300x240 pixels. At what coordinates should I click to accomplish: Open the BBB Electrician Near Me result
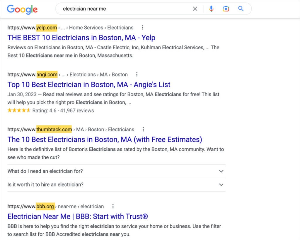click(x=78, y=216)
